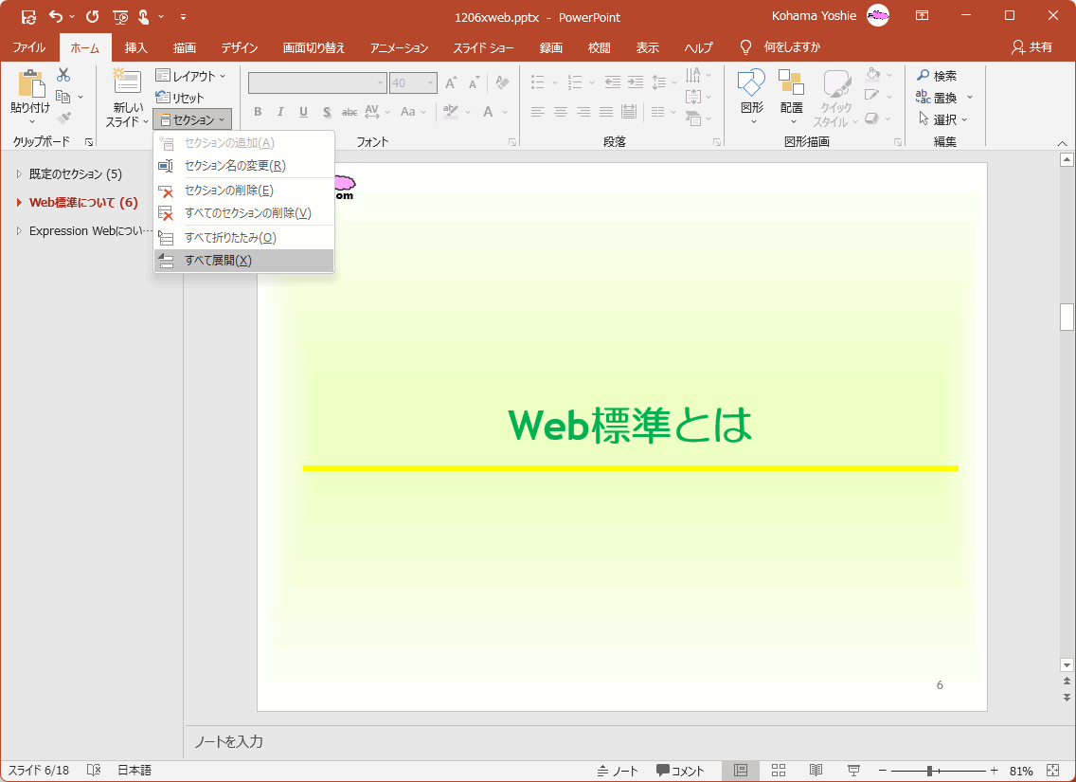Screen dimensions: 1076x782
Task: Toggle Notes (ノート) pane in status bar
Action: pos(618,771)
